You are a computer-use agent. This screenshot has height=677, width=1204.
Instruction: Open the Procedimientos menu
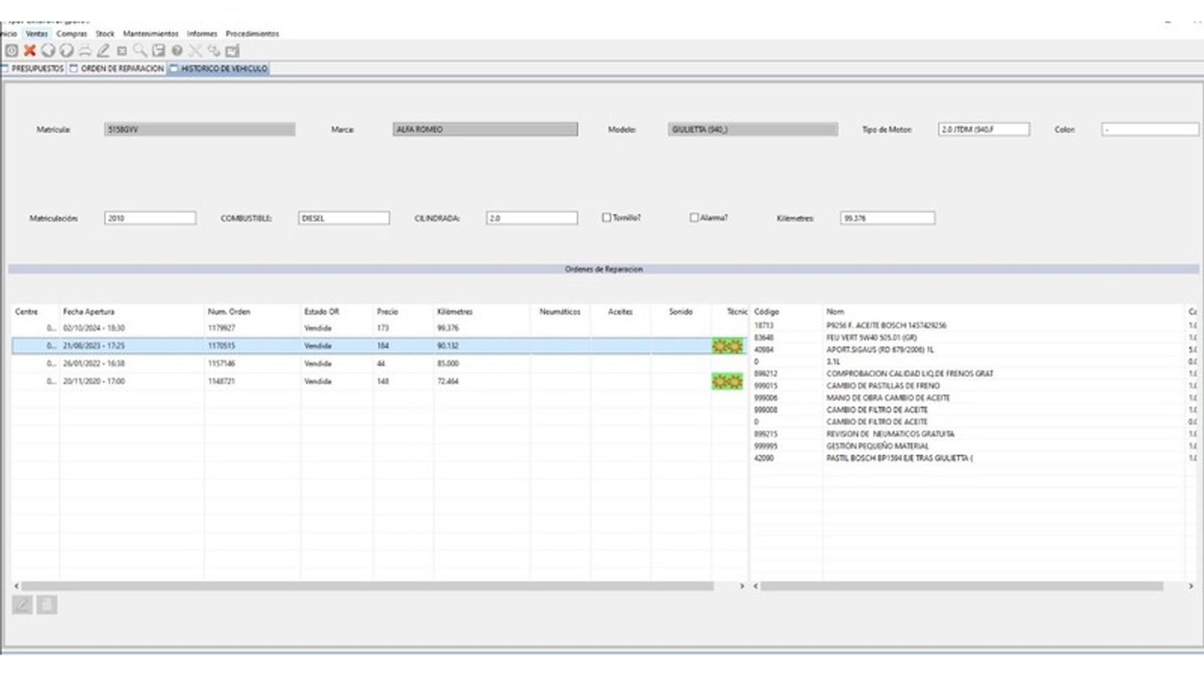tap(253, 33)
